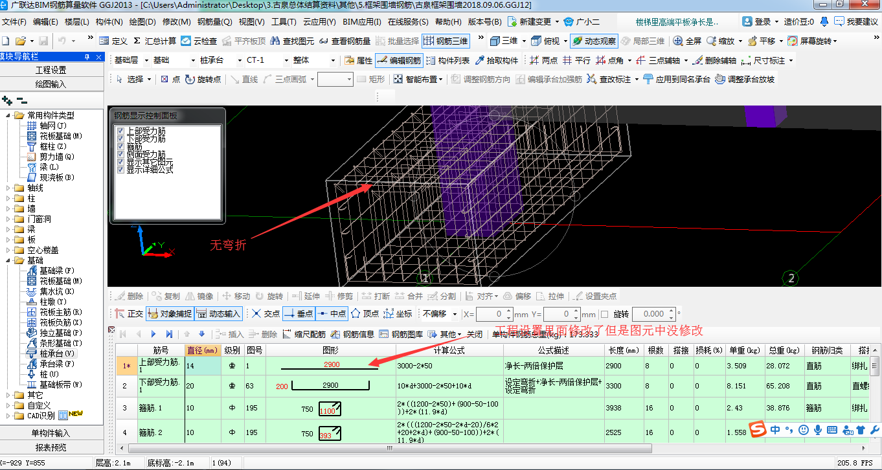Screen dimensions: 882x470
Task: Open 工具(T) menu
Action: click(x=284, y=21)
